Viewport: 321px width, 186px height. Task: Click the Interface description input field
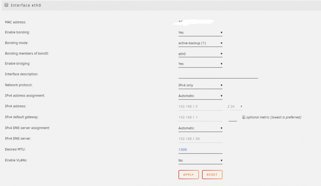(218, 75)
